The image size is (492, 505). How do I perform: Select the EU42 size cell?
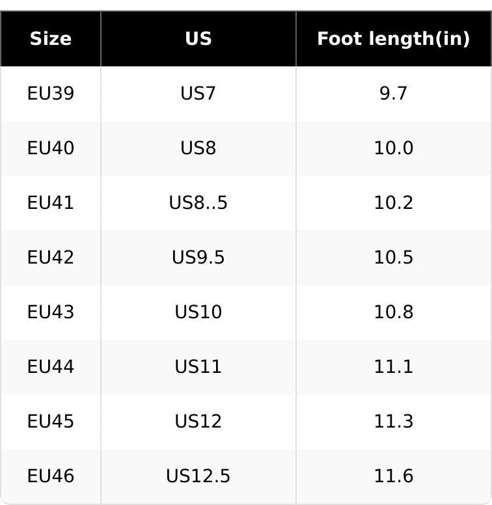point(51,257)
